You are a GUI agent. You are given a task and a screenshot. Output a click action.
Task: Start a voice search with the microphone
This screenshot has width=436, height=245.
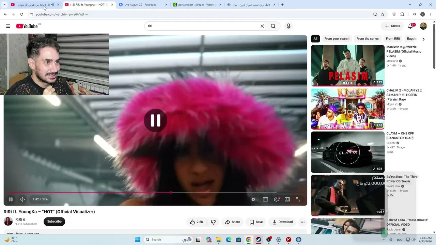(289, 26)
